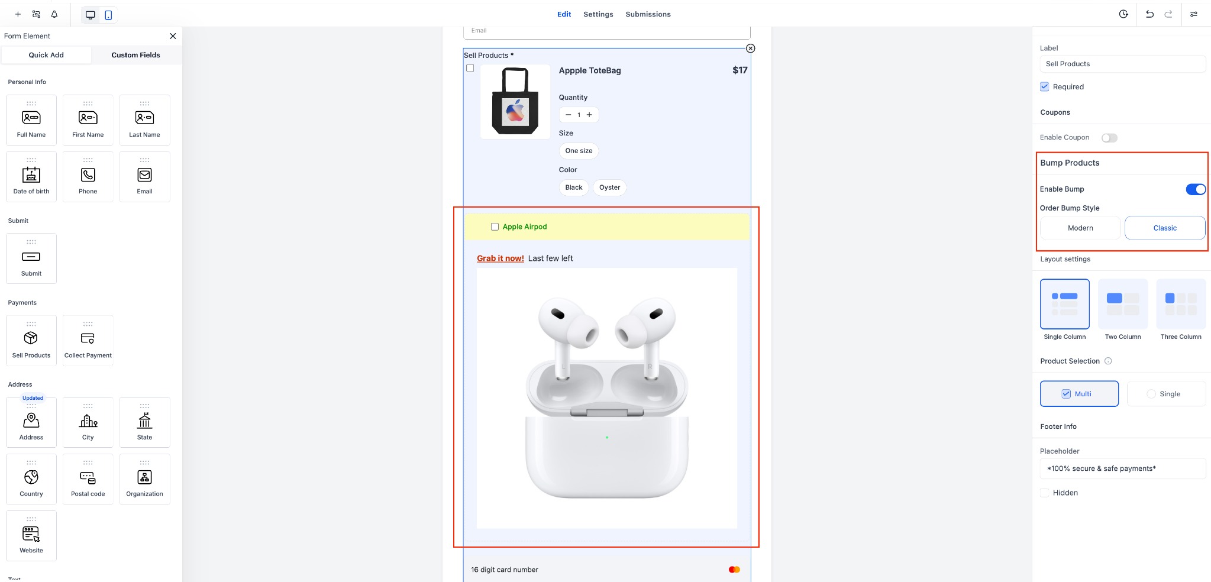Image resolution: width=1211 pixels, height=582 pixels.
Task: Switch to Custom Fields tab
Action: 135,55
